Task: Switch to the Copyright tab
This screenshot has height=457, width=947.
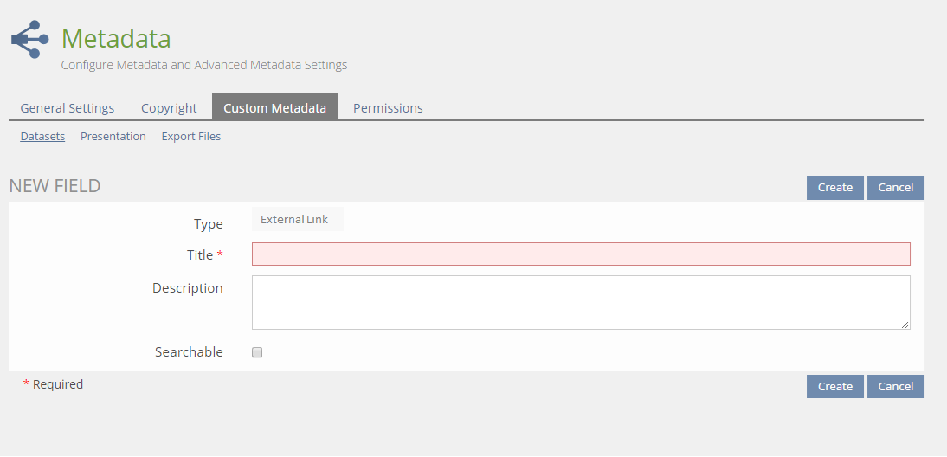Action: click(169, 108)
